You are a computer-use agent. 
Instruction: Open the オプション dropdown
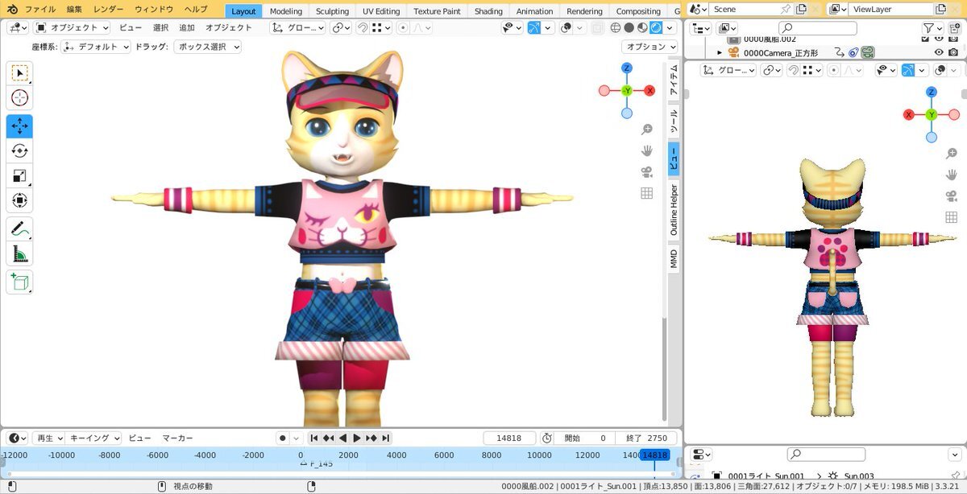click(x=650, y=47)
